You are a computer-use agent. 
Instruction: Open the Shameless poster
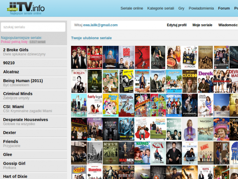(x=95, y=172)
